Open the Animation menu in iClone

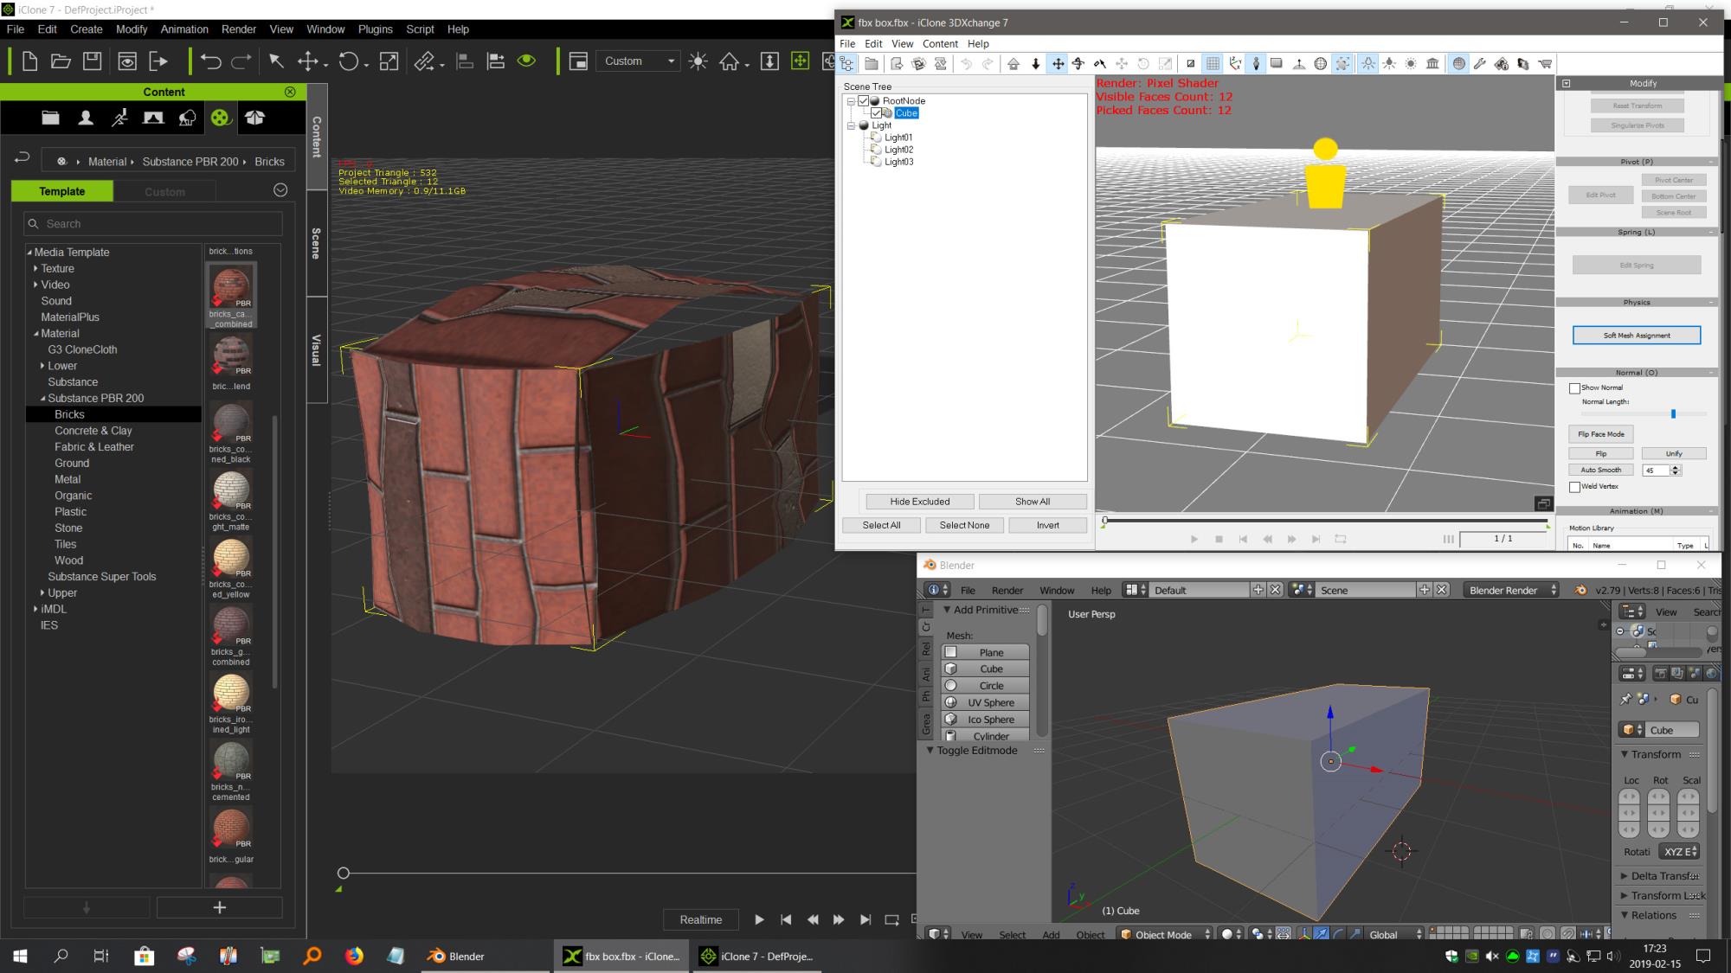pyautogui.click(x=184, y=29)
